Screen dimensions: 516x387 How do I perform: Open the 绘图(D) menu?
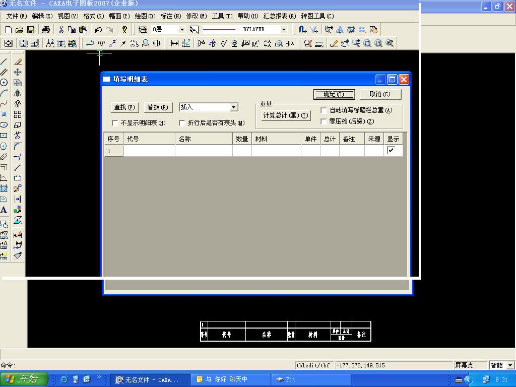click(145, 16)
